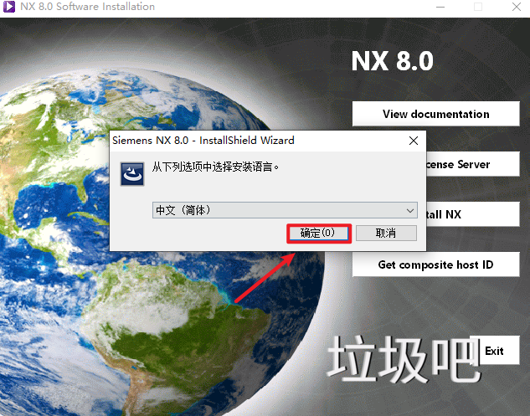
Task: Click the 从下列选项中选择安装语言 instruction text
Action: coord(216,167)
